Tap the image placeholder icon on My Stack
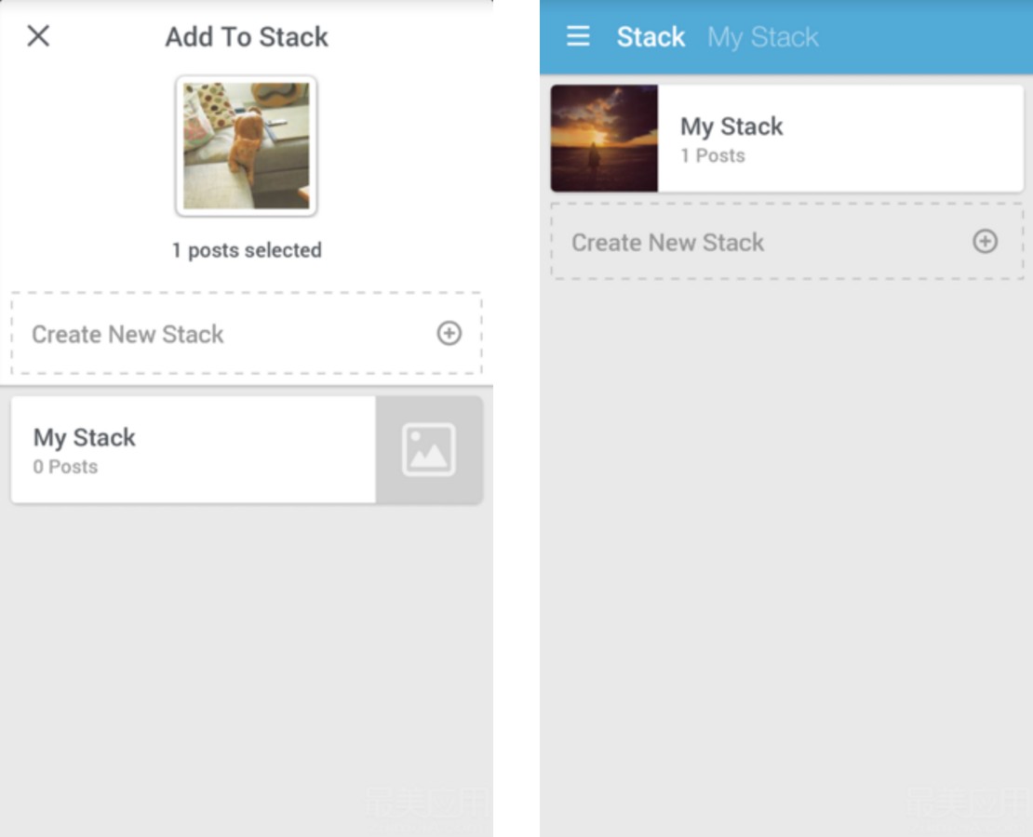Image resolution: width=1033 pixels, height=837 pixels. pos(429,450)
